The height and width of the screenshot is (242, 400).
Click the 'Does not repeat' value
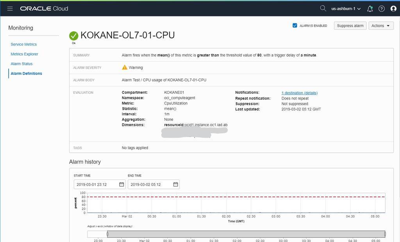[295, 98]
